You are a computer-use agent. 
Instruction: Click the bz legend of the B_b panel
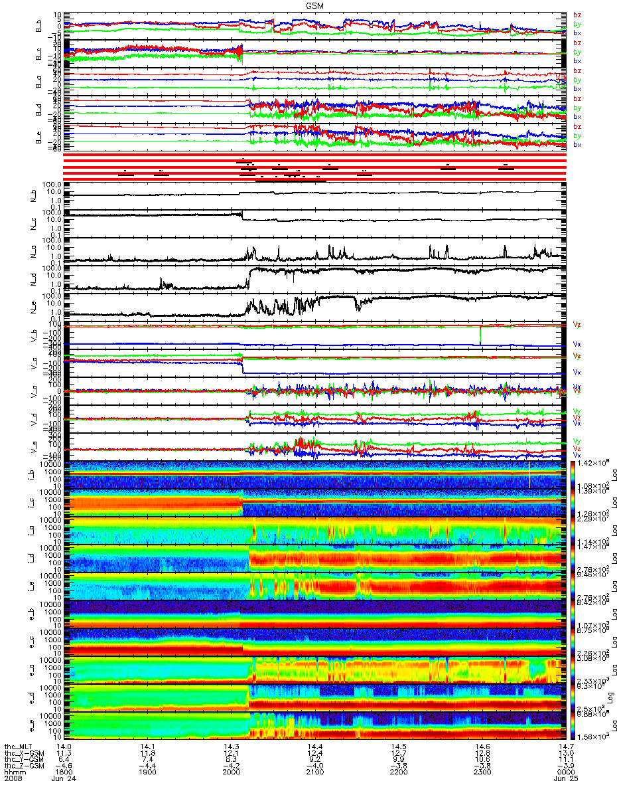click(x=577, y=15)
